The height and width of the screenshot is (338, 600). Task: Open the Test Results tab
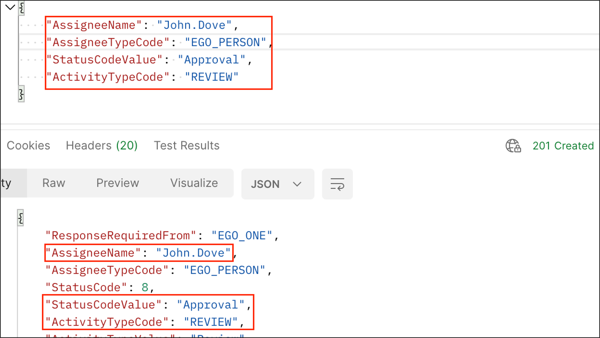[x=186, y=146]
